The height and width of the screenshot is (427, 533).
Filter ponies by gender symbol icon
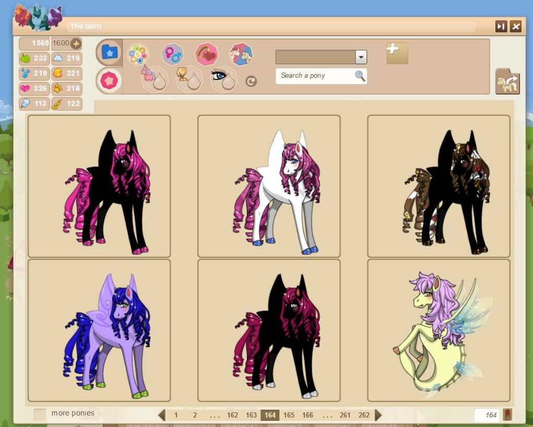(x=173, y=54)
